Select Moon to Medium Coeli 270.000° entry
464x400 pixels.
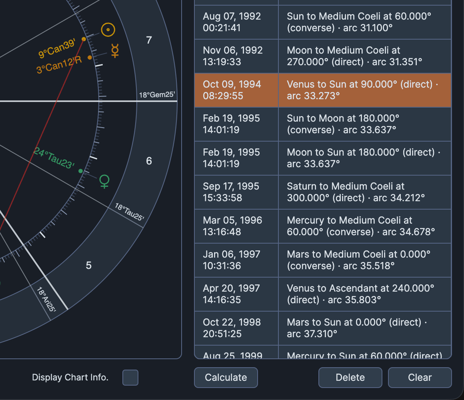click(364, 56)
